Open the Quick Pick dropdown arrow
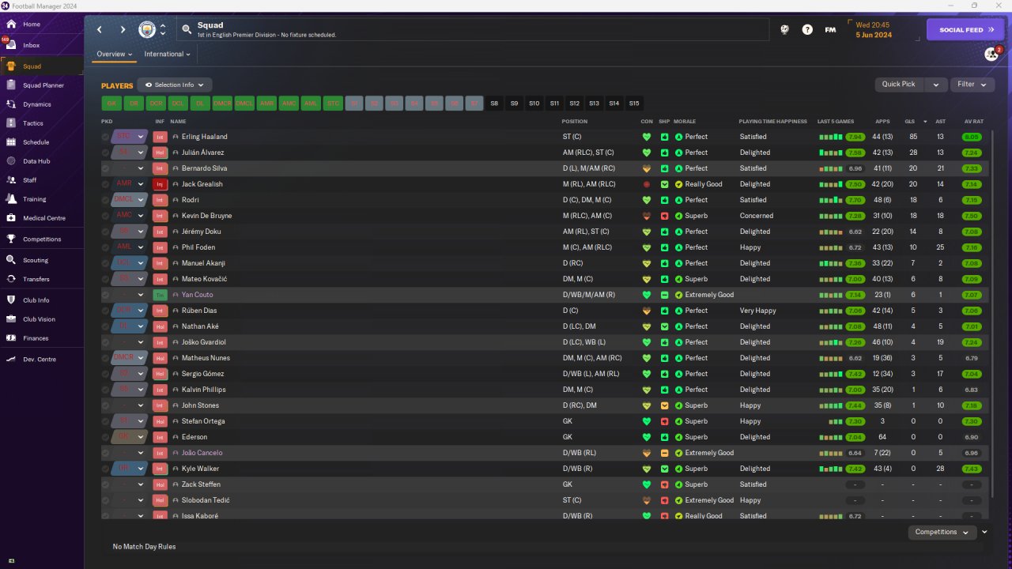Screen dimensions: 1012x569 click(x=935, y=85)
